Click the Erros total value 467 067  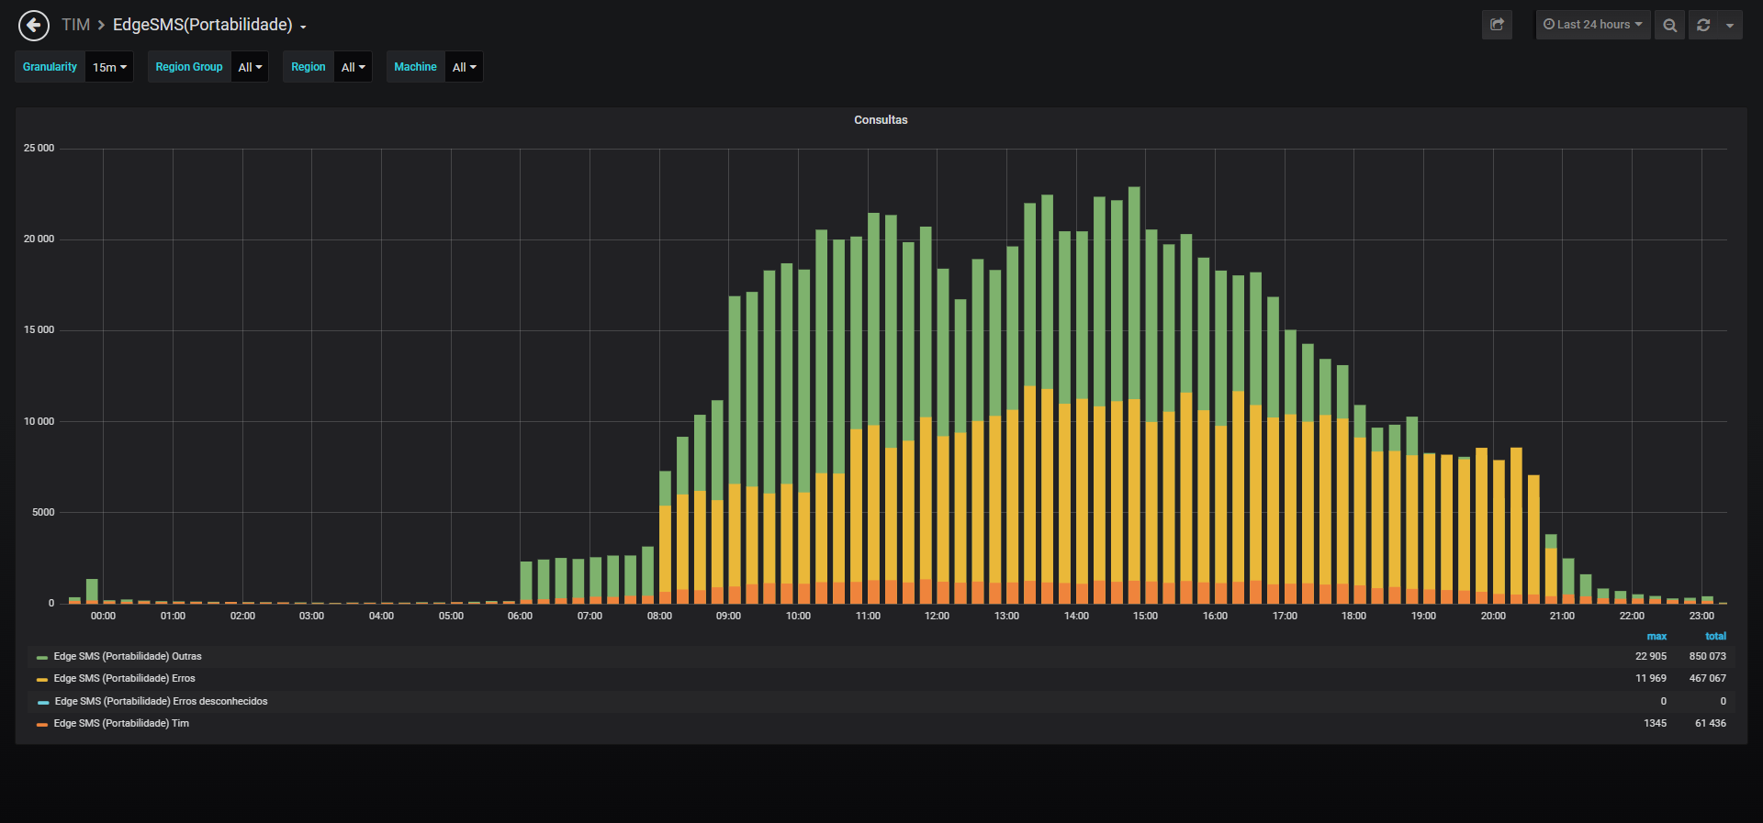point(1708,679)
